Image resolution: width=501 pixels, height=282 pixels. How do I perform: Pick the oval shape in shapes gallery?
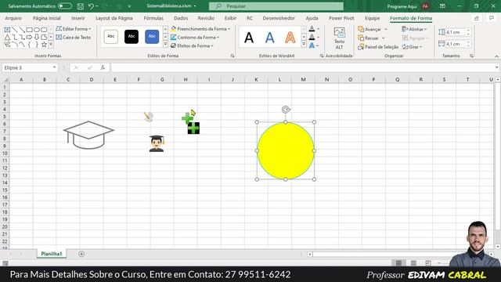click(x=37, y=30)
